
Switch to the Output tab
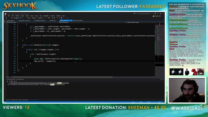point(20,100)
